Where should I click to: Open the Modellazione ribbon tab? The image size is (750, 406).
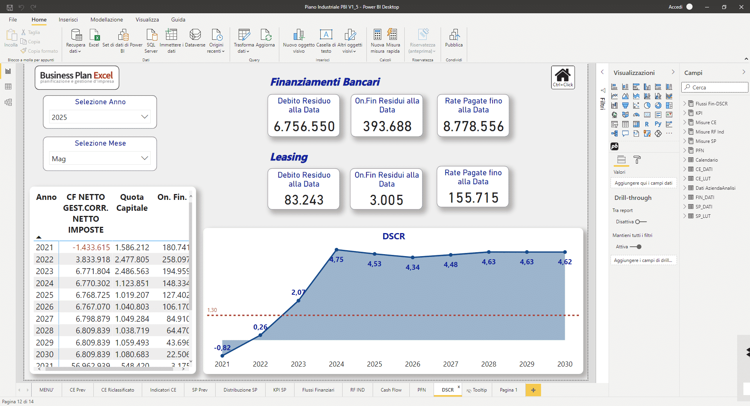pos(107,20)
